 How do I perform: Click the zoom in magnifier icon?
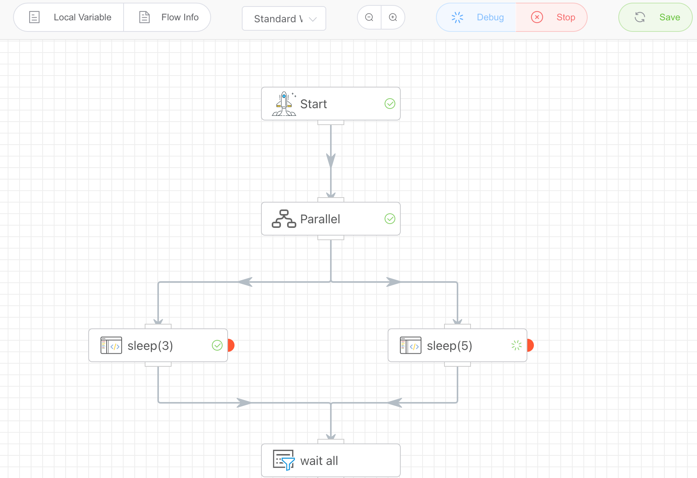tap(393, 17)
